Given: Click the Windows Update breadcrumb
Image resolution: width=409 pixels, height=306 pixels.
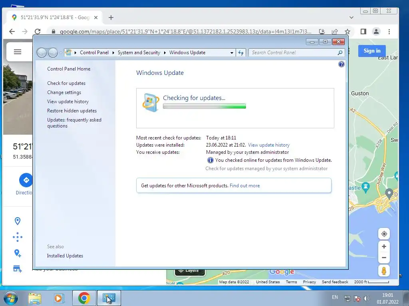Looking at the screenshot, I should (x=187, y=53).
